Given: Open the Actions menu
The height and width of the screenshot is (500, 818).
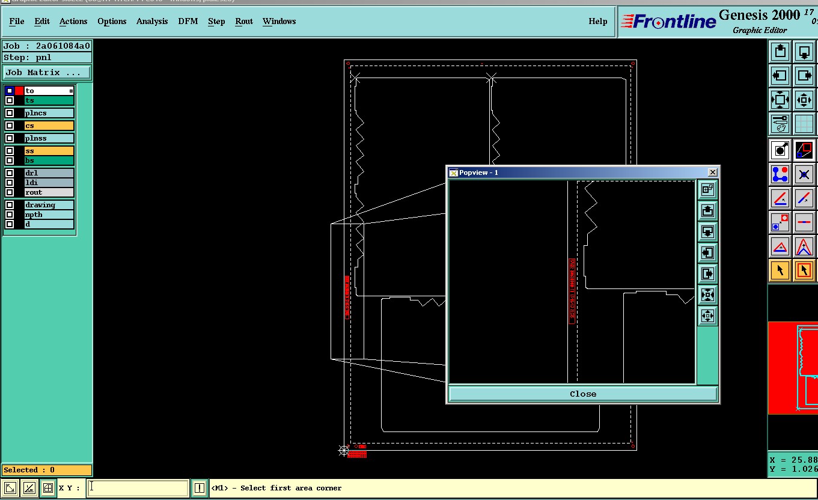Looking at the screenshot, I should [x=73, y=21].
